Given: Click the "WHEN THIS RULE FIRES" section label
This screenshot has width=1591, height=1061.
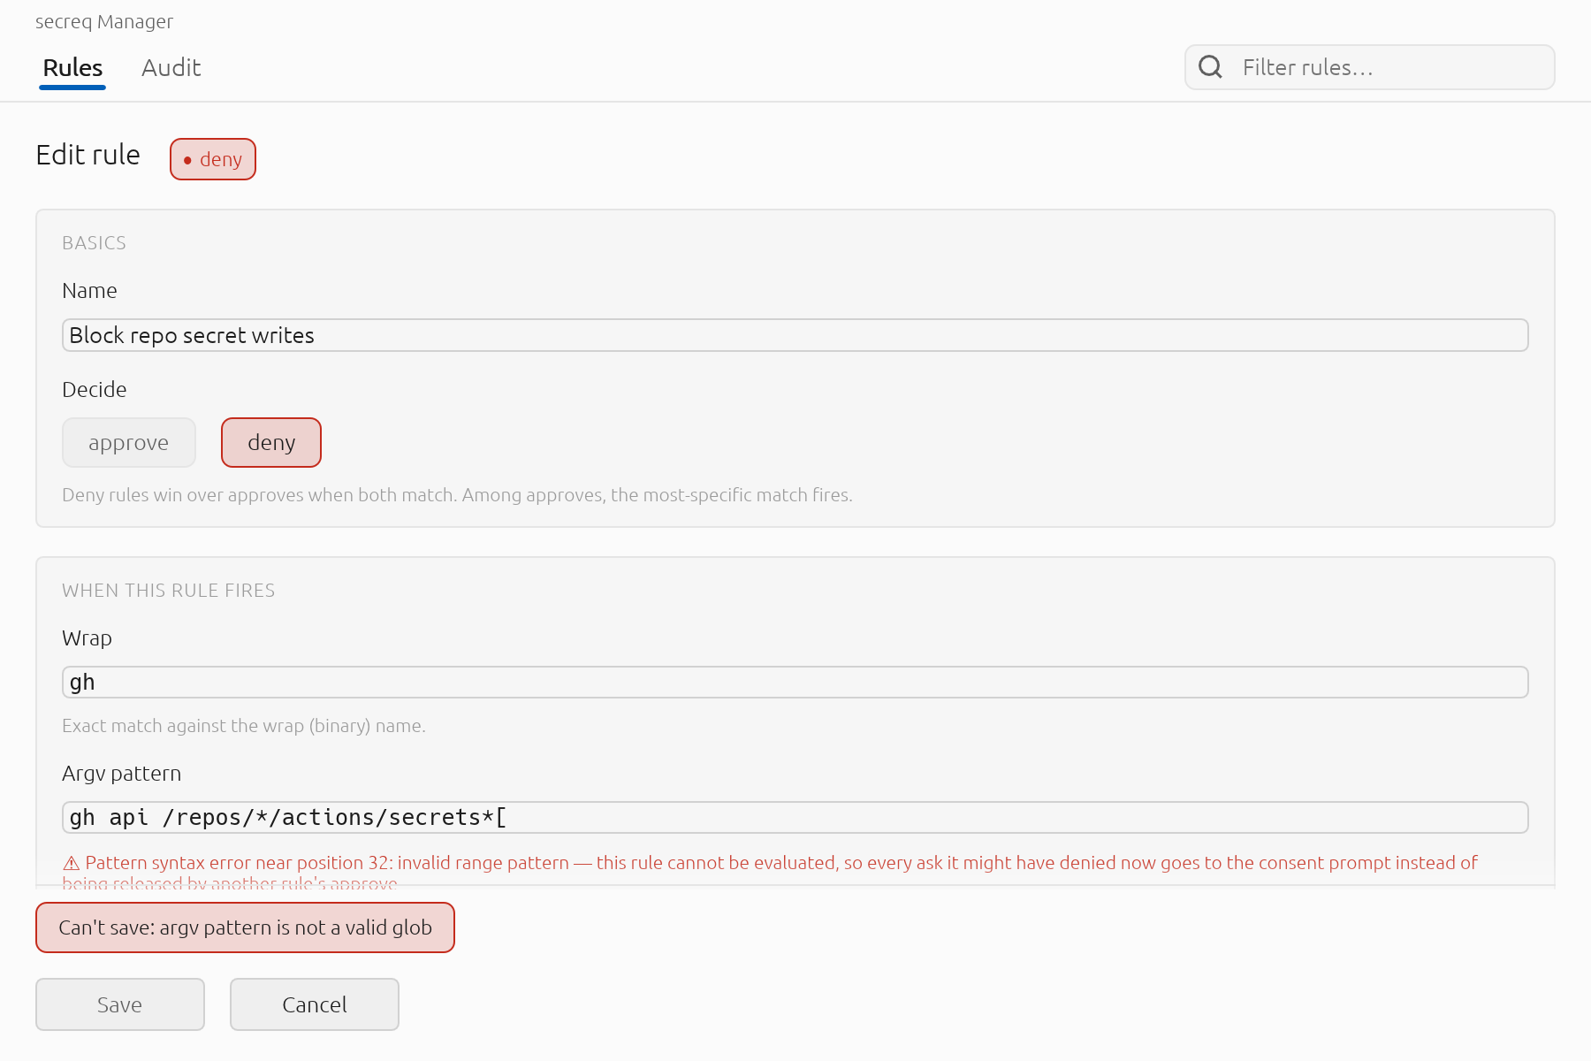Looking at the screenshot, I should 169,591.
